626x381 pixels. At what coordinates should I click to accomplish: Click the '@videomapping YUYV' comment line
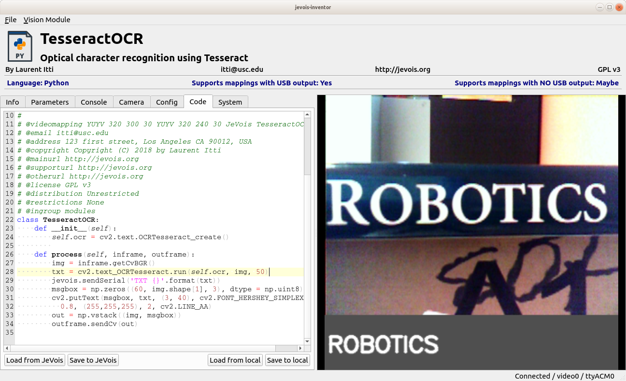(x=160, y=124)
